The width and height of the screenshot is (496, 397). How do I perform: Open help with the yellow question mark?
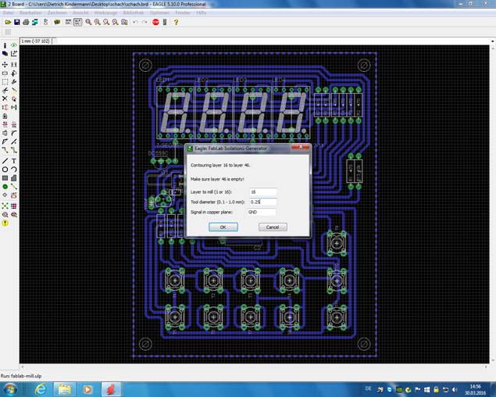[176, 22]
